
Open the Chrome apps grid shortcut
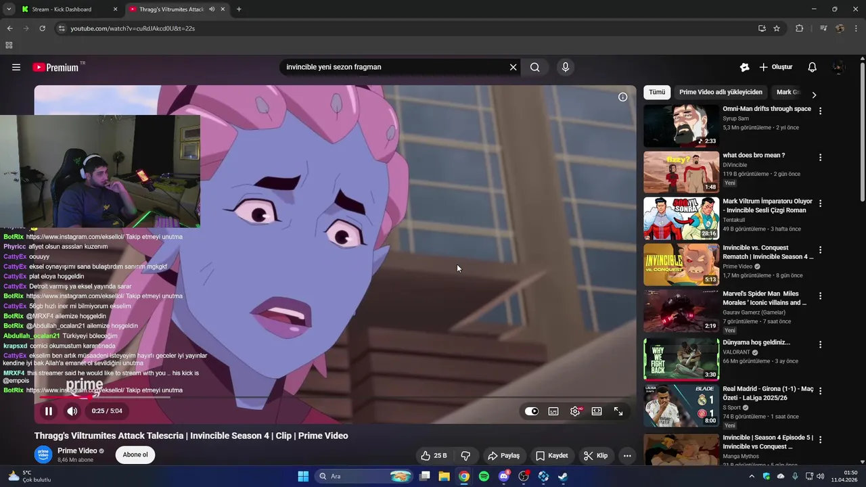click(x=9, y=45)
